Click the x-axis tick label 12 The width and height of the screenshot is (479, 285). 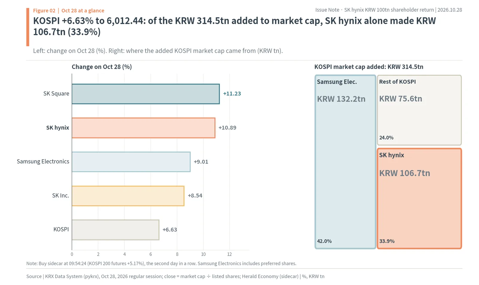(x=229, y=254)
